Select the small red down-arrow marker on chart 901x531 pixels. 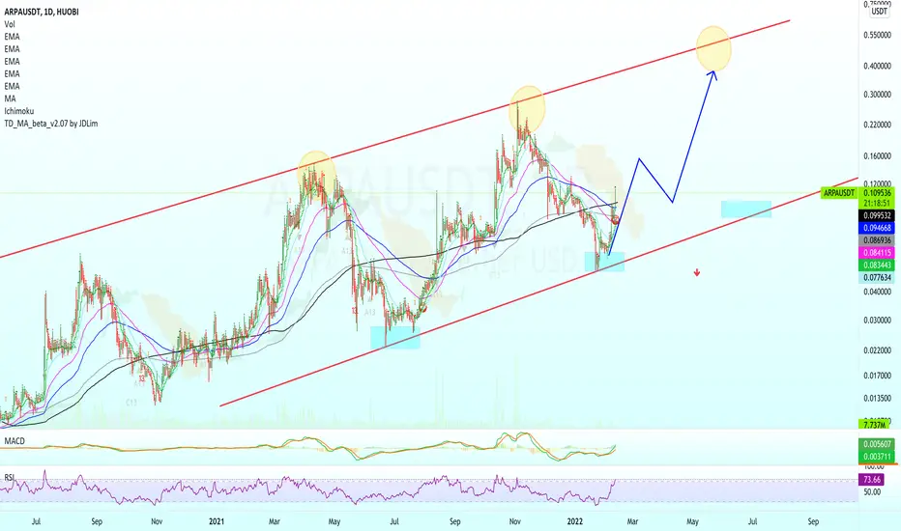[697, 273]
